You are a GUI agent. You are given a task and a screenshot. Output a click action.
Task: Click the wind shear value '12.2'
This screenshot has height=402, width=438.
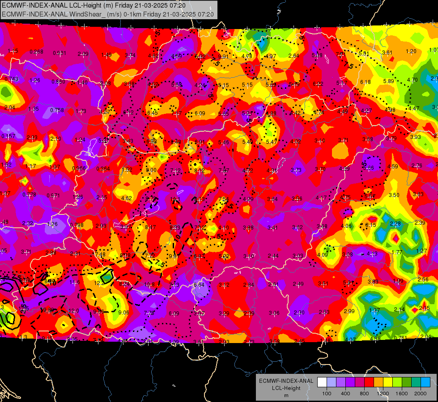point(99,283)
